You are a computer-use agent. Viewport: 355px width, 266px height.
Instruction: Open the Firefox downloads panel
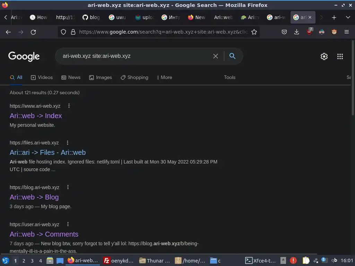[x=296, y=32]
